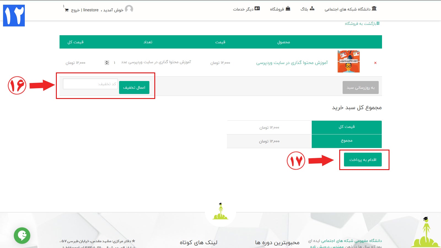Click the محبوبترین دوره ها footer heading
Image resolution: width=441 pixels, height=248 pixels.
point(277,242)
